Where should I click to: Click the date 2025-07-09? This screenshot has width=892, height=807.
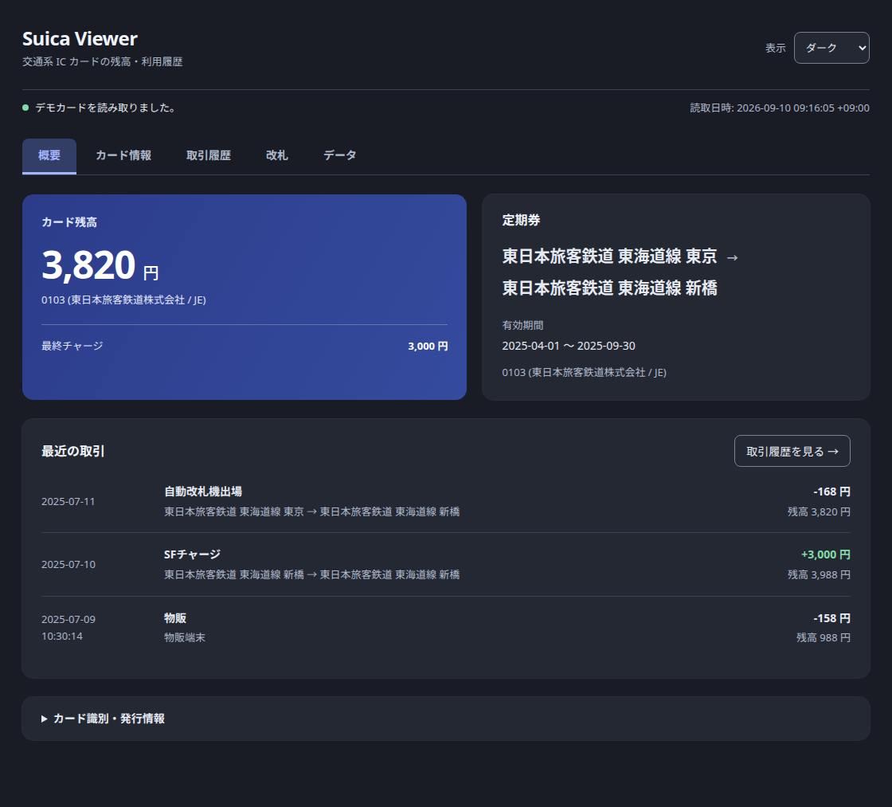point(68,619)
